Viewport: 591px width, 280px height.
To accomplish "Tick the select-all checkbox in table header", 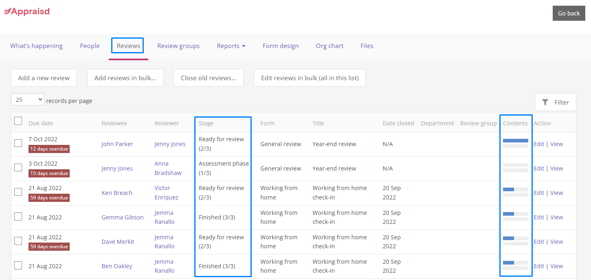I will (18, 121).
